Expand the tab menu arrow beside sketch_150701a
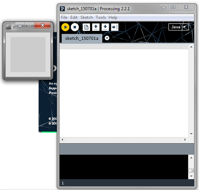Screen dimensions: 199x190 pos(107,38)
